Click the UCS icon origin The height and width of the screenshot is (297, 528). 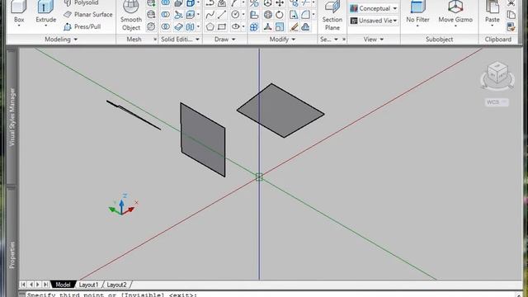coord(121,213)
